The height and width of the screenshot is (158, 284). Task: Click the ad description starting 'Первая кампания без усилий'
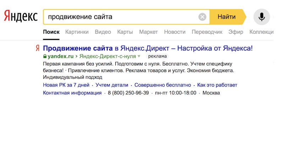click(138, 70)
